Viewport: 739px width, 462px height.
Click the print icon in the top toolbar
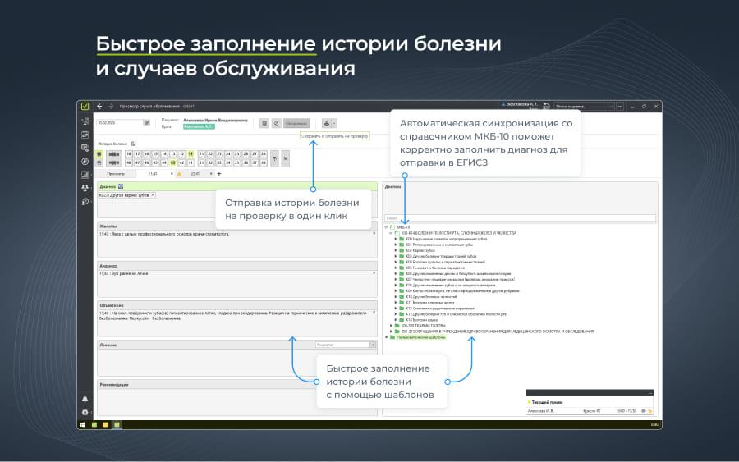(x=327, y=123)
